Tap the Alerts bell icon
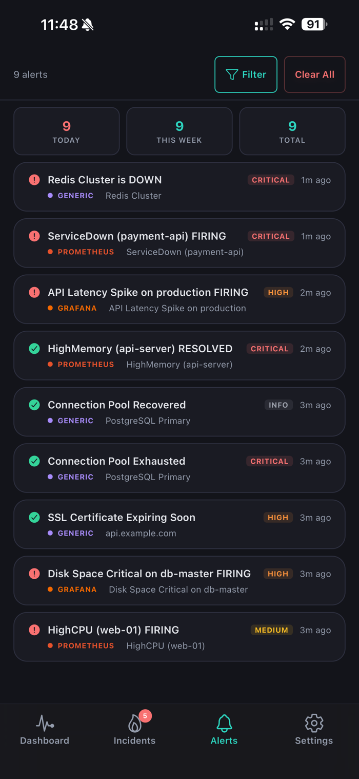The width and height of the screenshot is (359, 779). click(x=224, y=723)
